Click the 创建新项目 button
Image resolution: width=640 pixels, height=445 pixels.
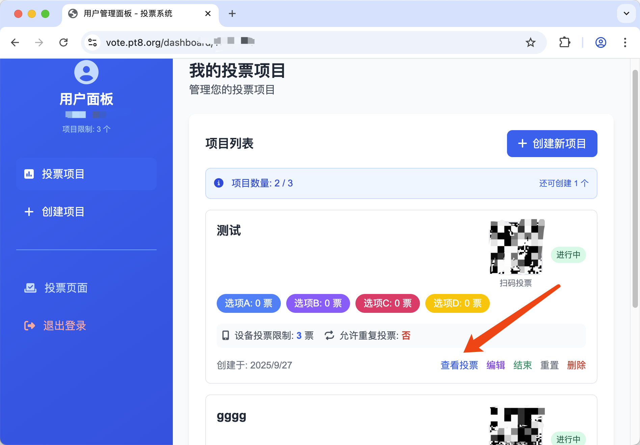tap(552, 144)
